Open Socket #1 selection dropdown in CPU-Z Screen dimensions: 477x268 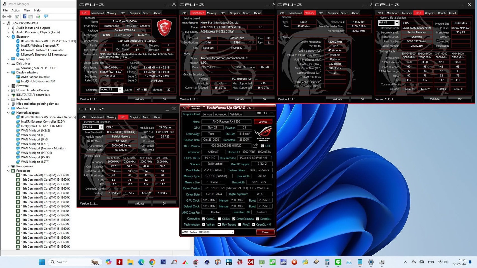coord(120,90)
